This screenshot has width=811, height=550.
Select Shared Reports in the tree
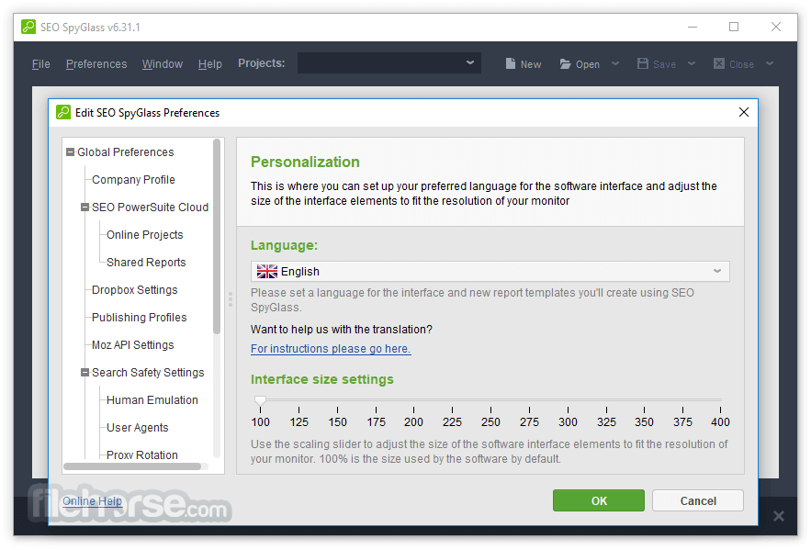pos(146,262)
